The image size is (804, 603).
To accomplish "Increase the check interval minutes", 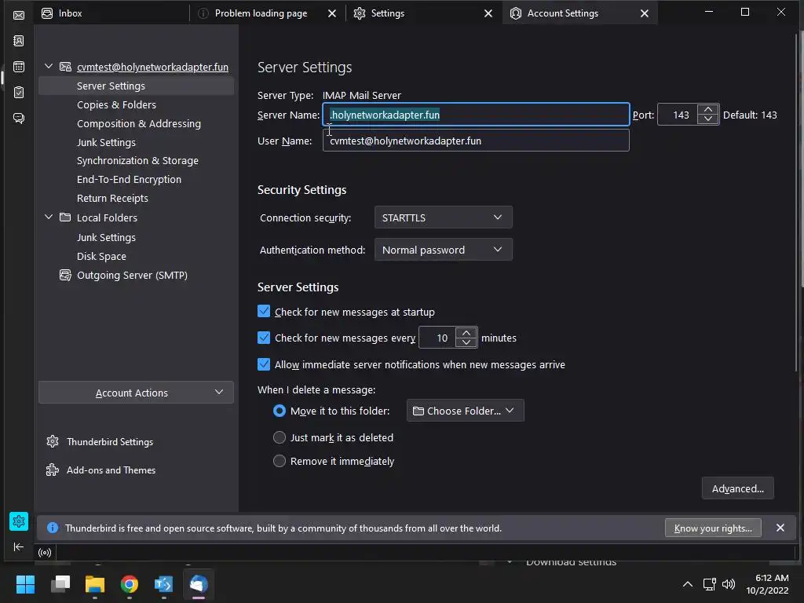I will click(x=466, y=333).
